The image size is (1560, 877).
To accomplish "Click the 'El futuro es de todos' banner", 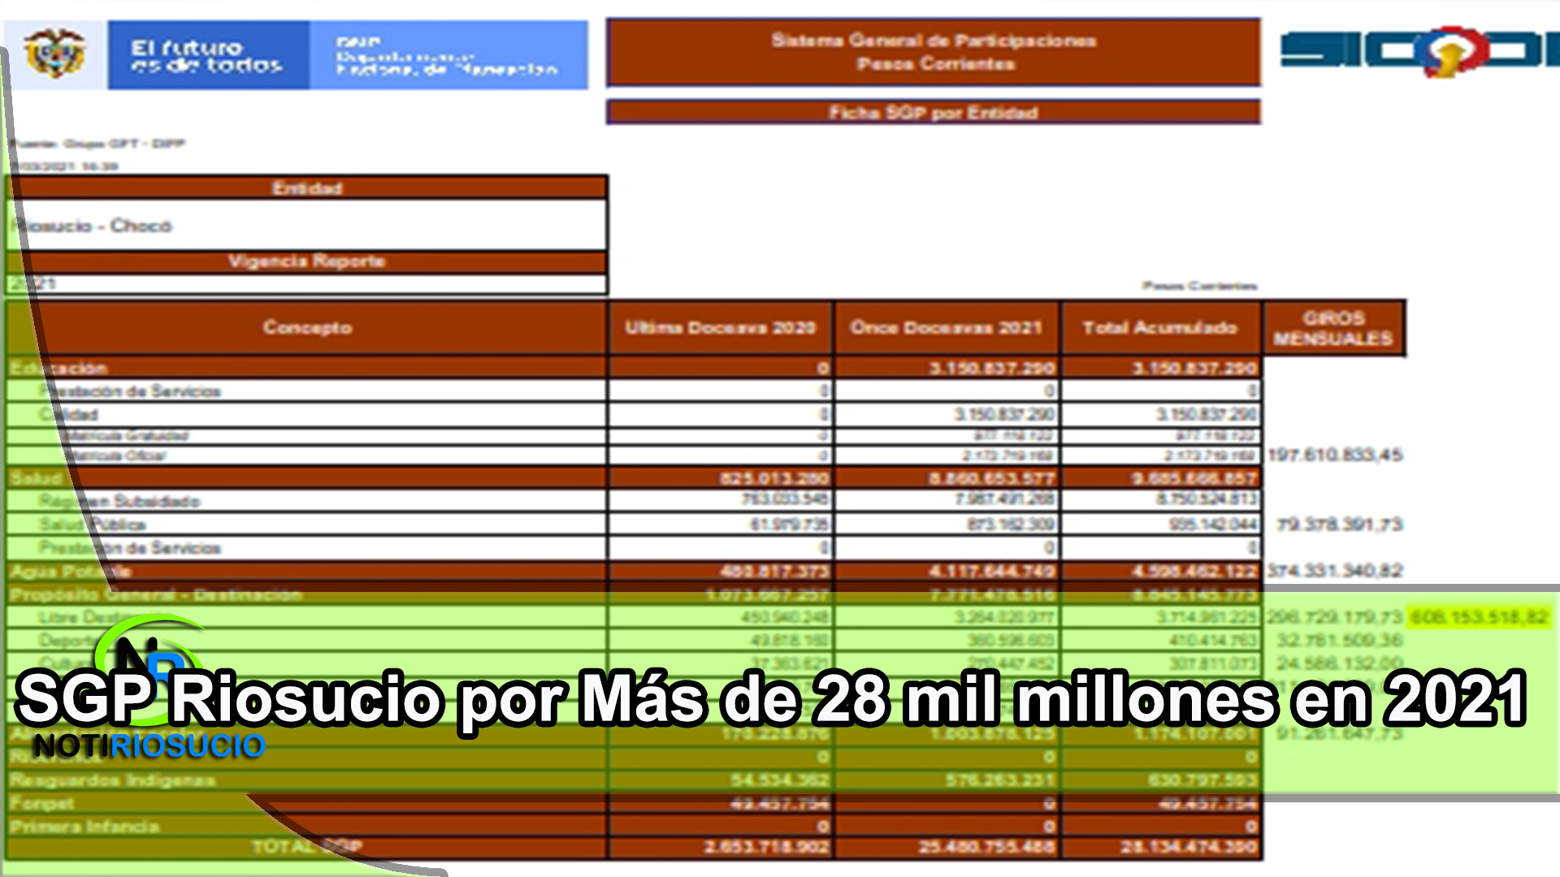I will point(208,55).
